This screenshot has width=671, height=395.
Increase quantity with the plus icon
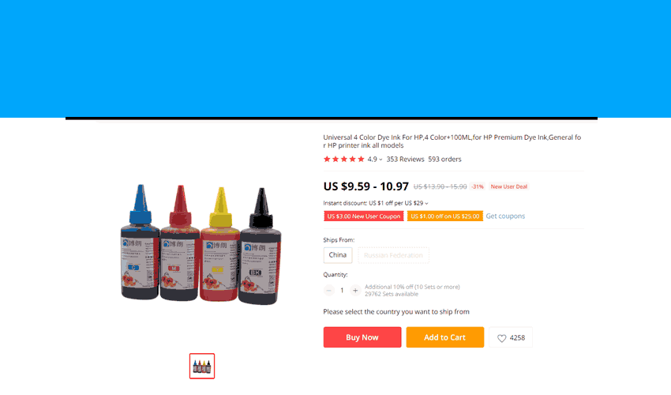click(x=355, y=291)
